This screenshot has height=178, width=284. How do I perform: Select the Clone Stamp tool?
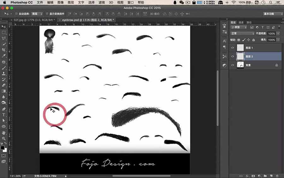pos(3,73)
